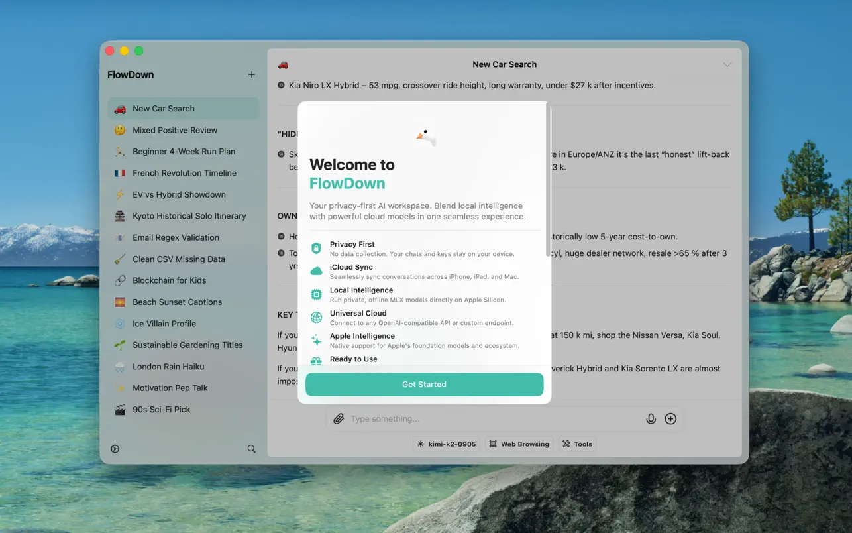Open the kimi-k2-0905 model selector
This screenshot has width=852, height=533.
click(447, 444)
